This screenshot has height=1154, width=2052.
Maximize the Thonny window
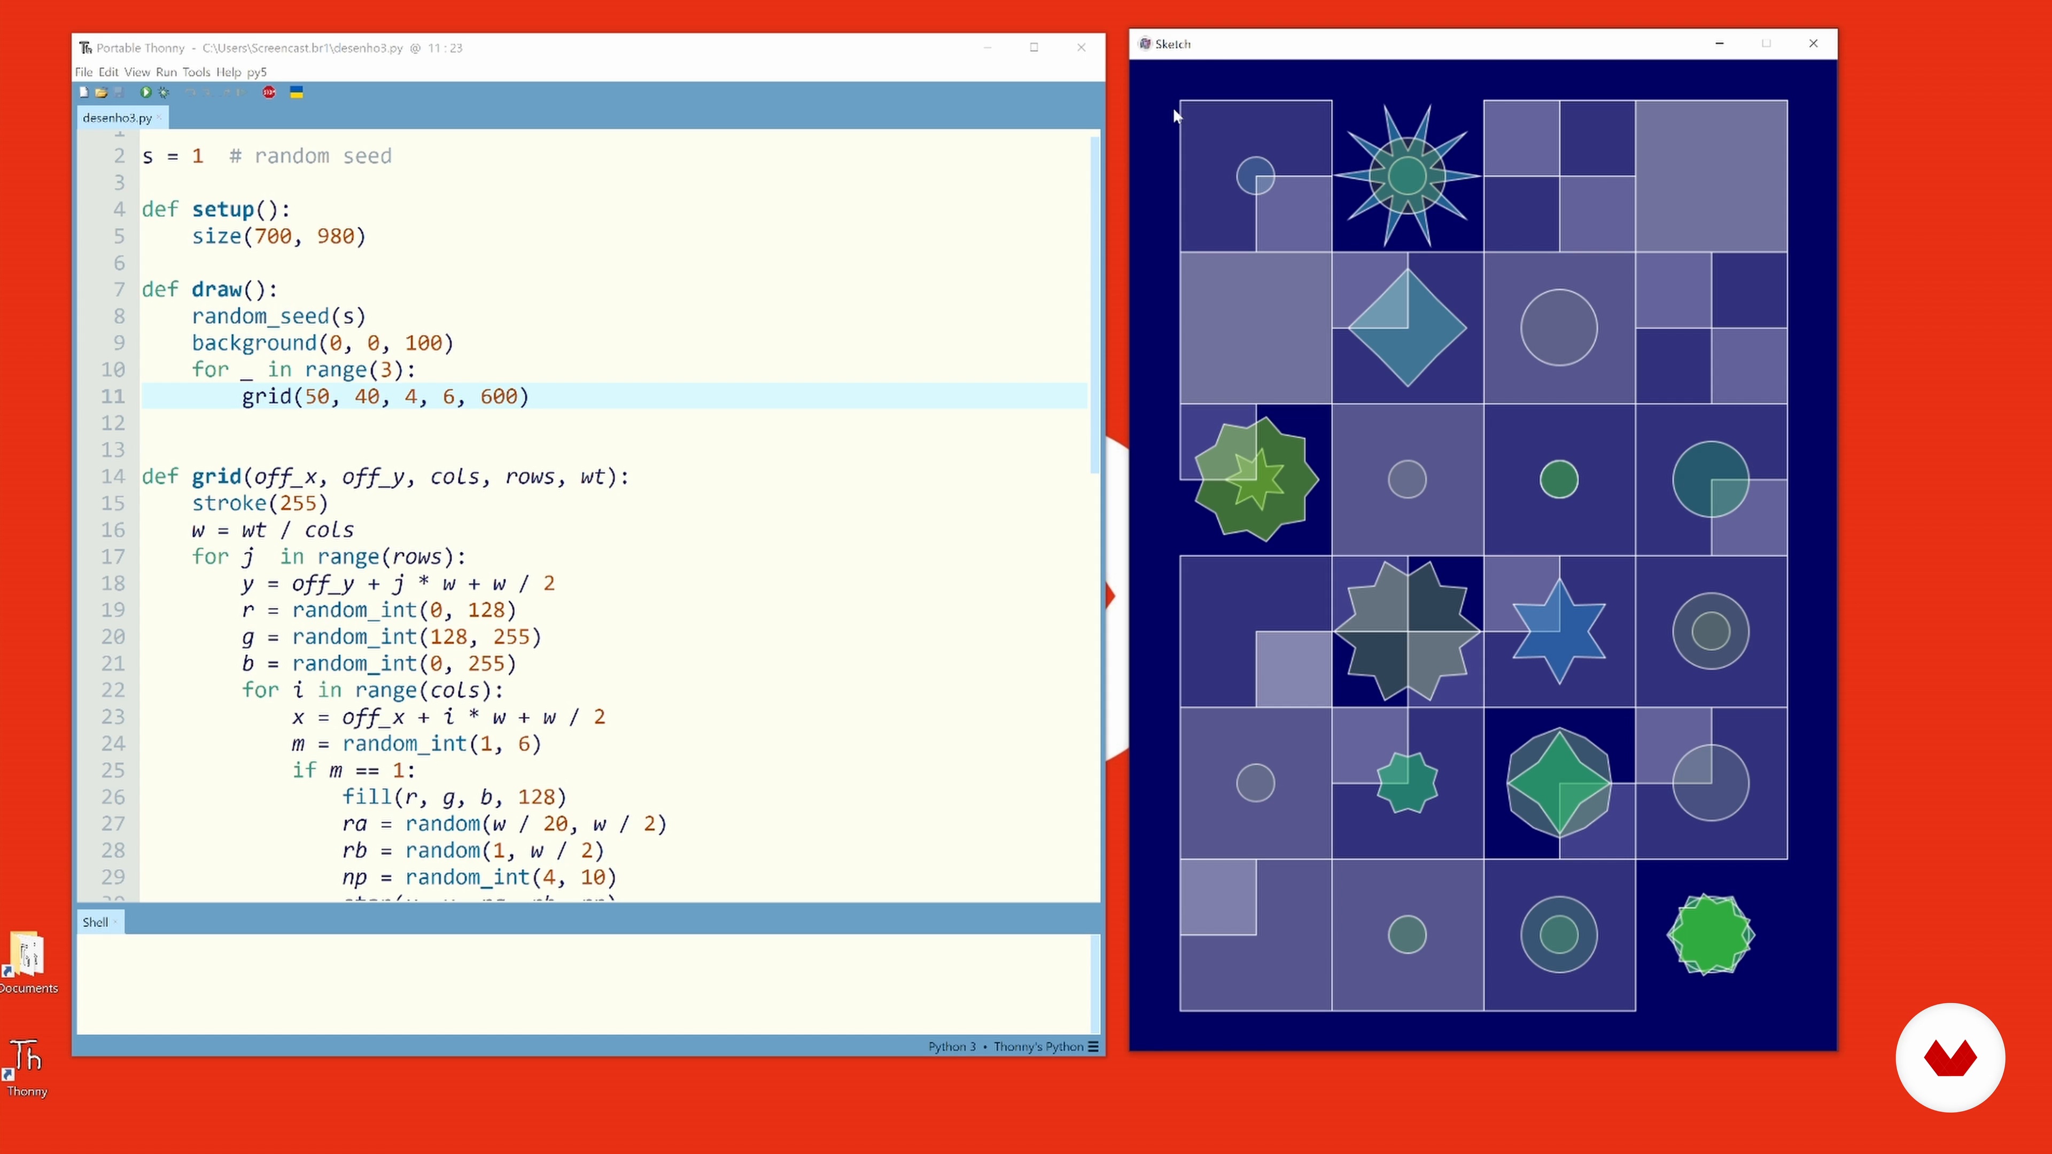pyautogui.click(x=1034, y=48)
